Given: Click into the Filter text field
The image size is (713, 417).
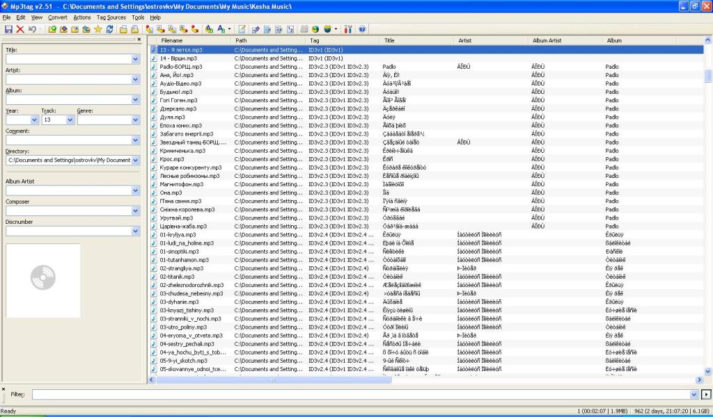Looking at the screenshot, I should [362, 395].
